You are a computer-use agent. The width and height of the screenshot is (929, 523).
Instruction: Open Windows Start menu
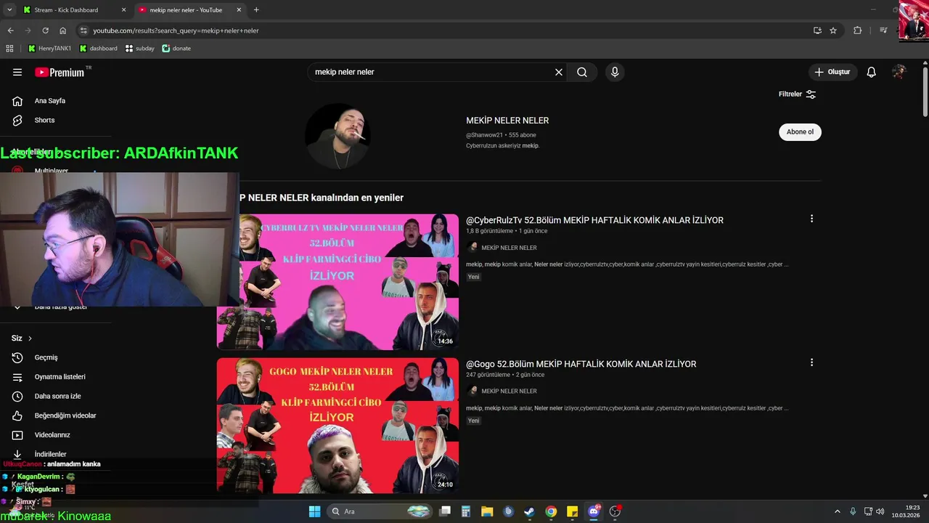pos(314,511)
